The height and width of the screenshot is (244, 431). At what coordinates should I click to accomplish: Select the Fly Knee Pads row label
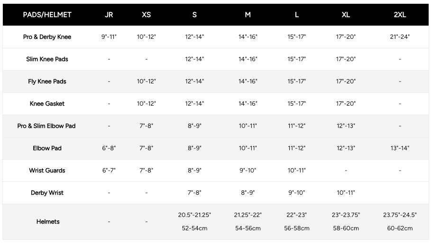click(47, 81)
